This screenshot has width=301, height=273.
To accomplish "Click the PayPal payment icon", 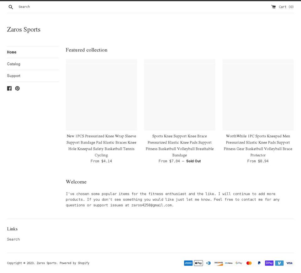I will point(259,263).
